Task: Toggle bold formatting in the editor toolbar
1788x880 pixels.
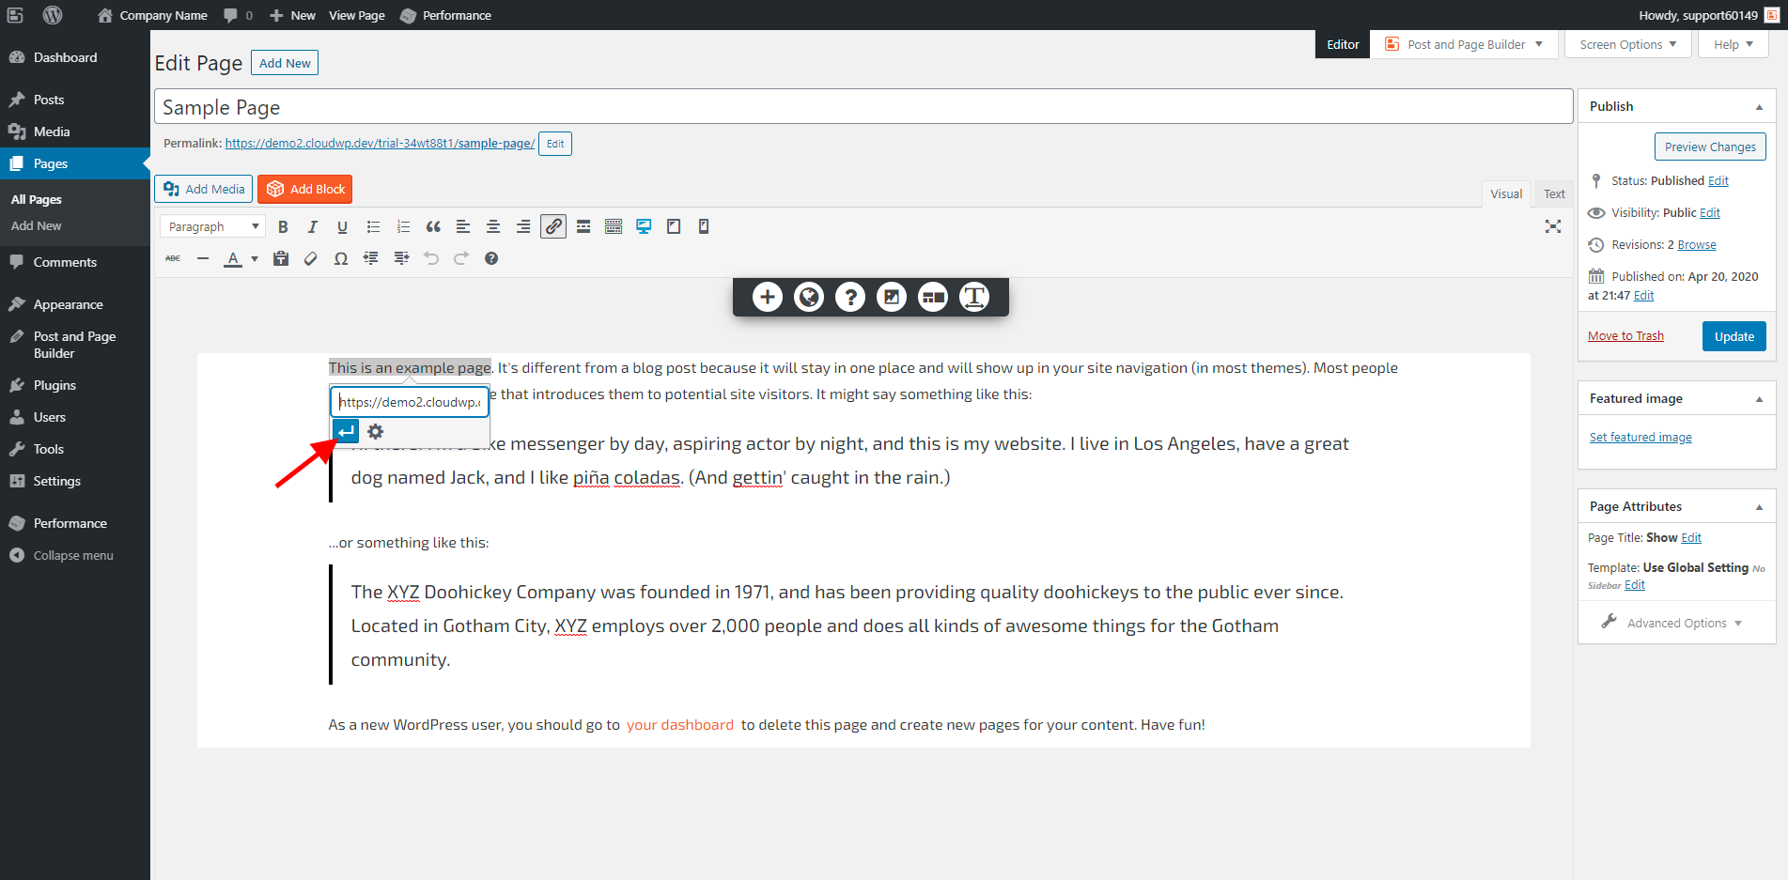Action: (x=283, y=226)
